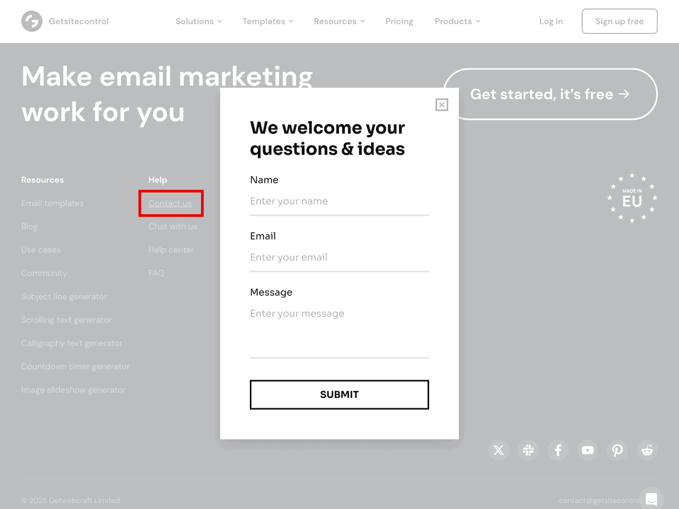
Task: Open the YouTube channel icon
Action: (588, 450)
